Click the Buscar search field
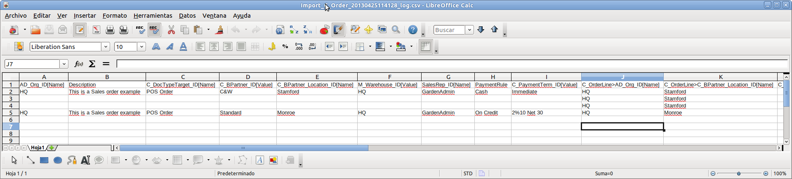The image size is (792, 179). click(x=449, y=30)
